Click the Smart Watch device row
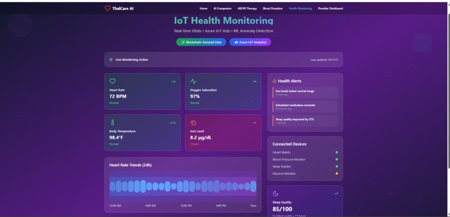Image resolution: width=450 pixels, height=217 pixels. pos(305,152)
